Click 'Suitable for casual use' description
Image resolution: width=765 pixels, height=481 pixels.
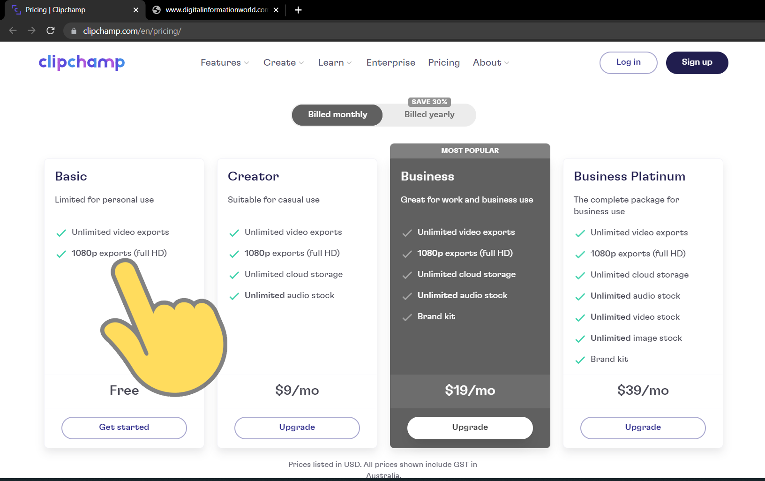[x=274, y=200]
